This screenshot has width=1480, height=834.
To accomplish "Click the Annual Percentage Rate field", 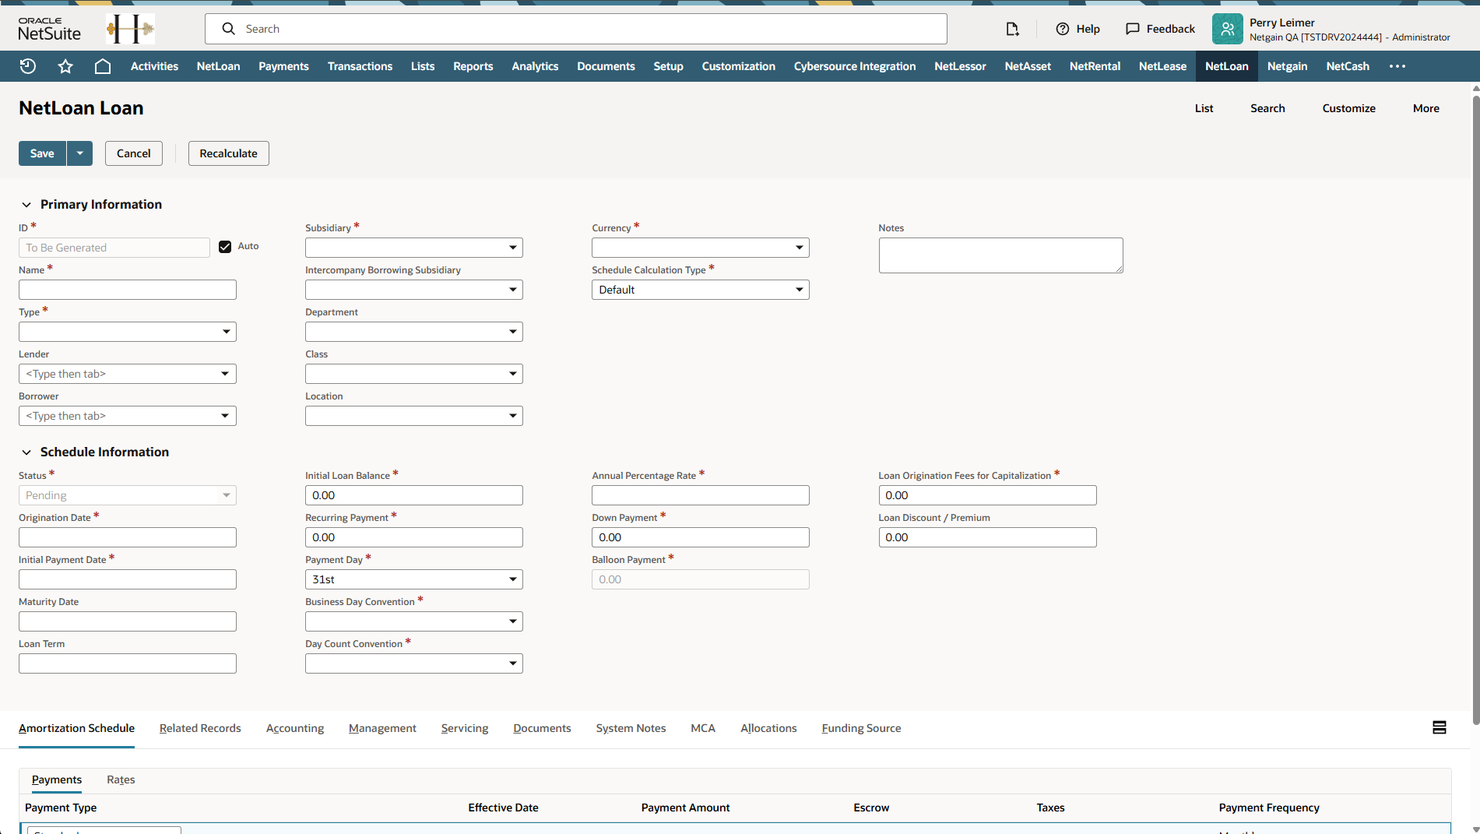I will click(700, 495).
